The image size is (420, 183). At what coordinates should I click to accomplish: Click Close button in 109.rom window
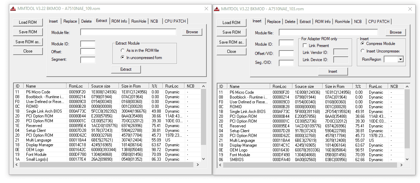pos(28,51)
